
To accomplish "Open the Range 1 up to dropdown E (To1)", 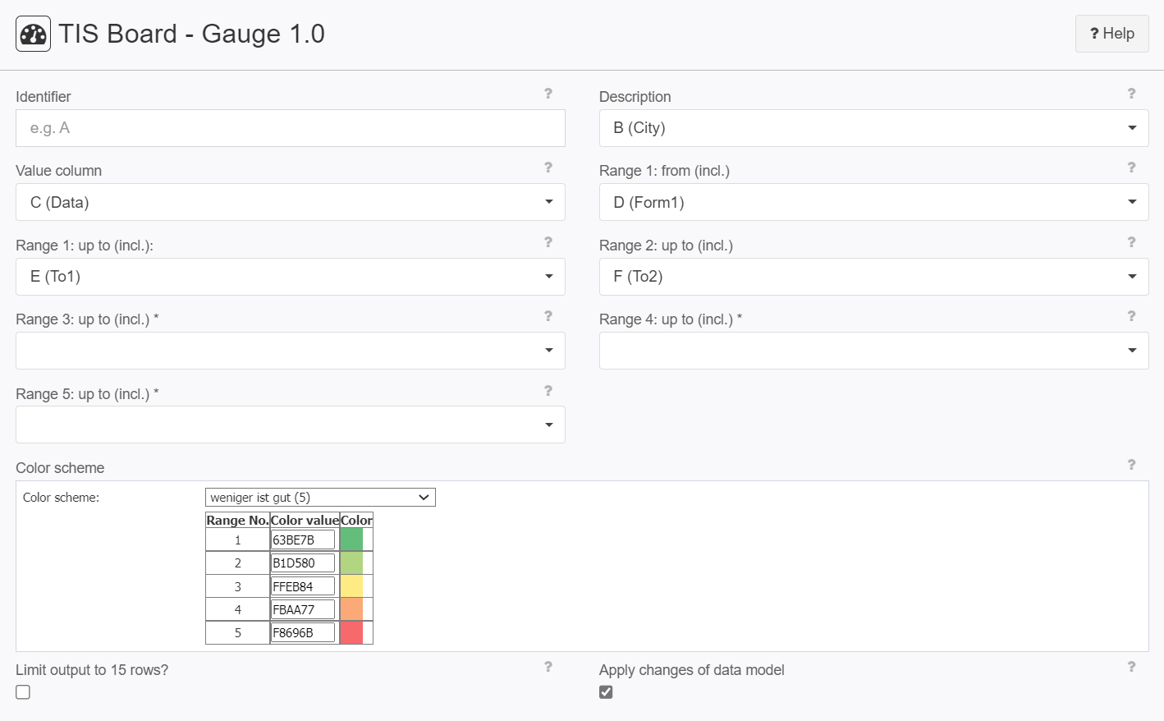I will (x=291, y=277).
